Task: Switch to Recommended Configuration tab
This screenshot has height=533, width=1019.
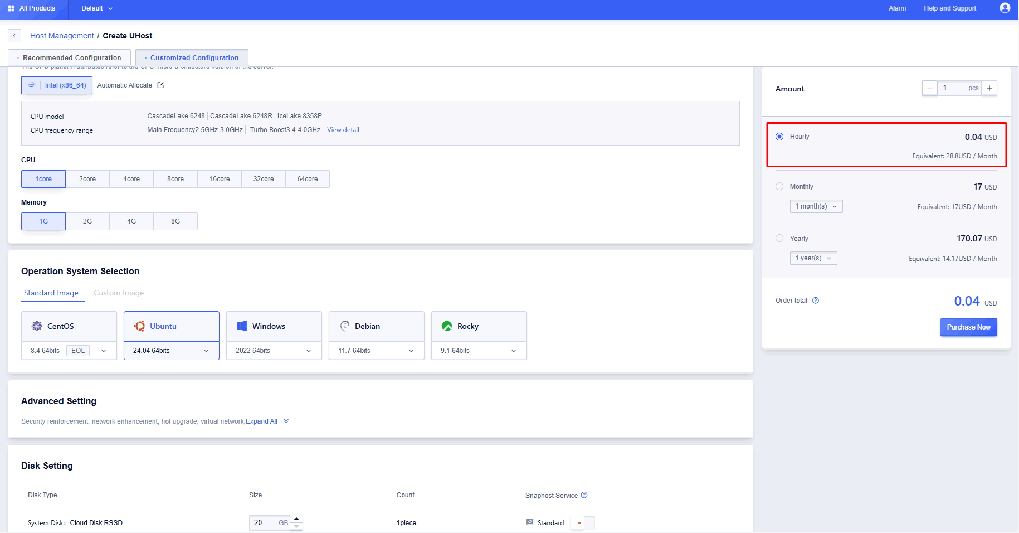Action: click(69, 57)
